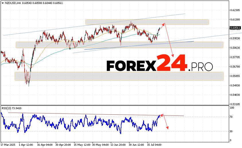Select the price axis label 0.59530
Screen dimensions: 242x148
tap(235, 38)
